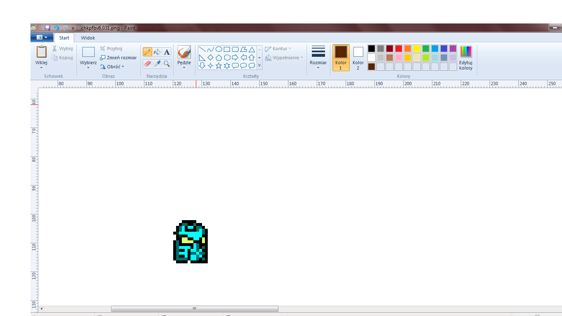Click the Wytnij cut button
Viewport: 562px width, 316px height.
click(x=62, y=49)
